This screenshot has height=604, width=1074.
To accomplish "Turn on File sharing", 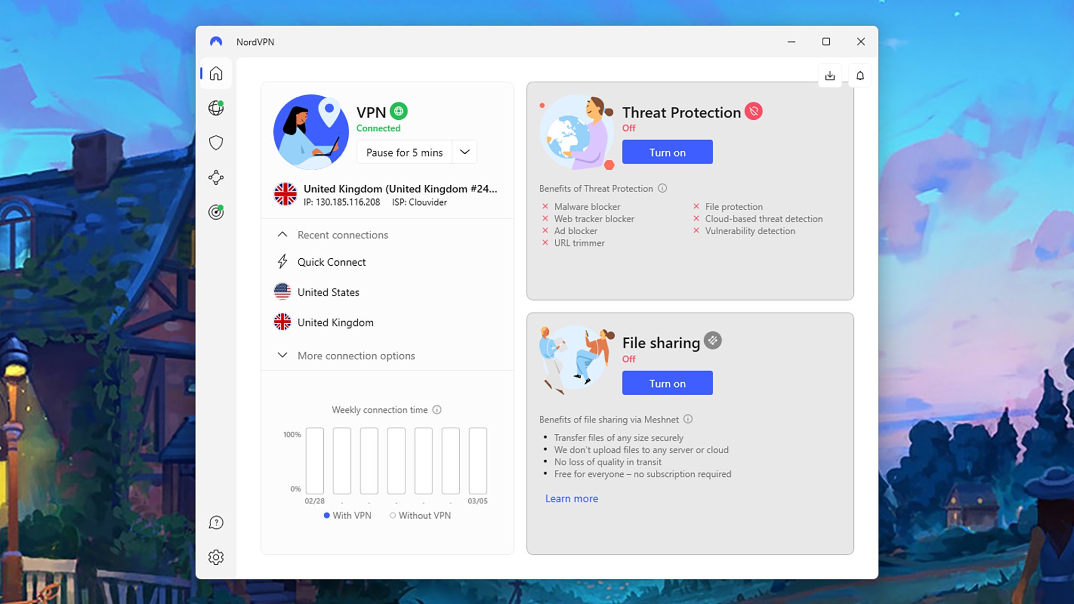I will [667, 383].
